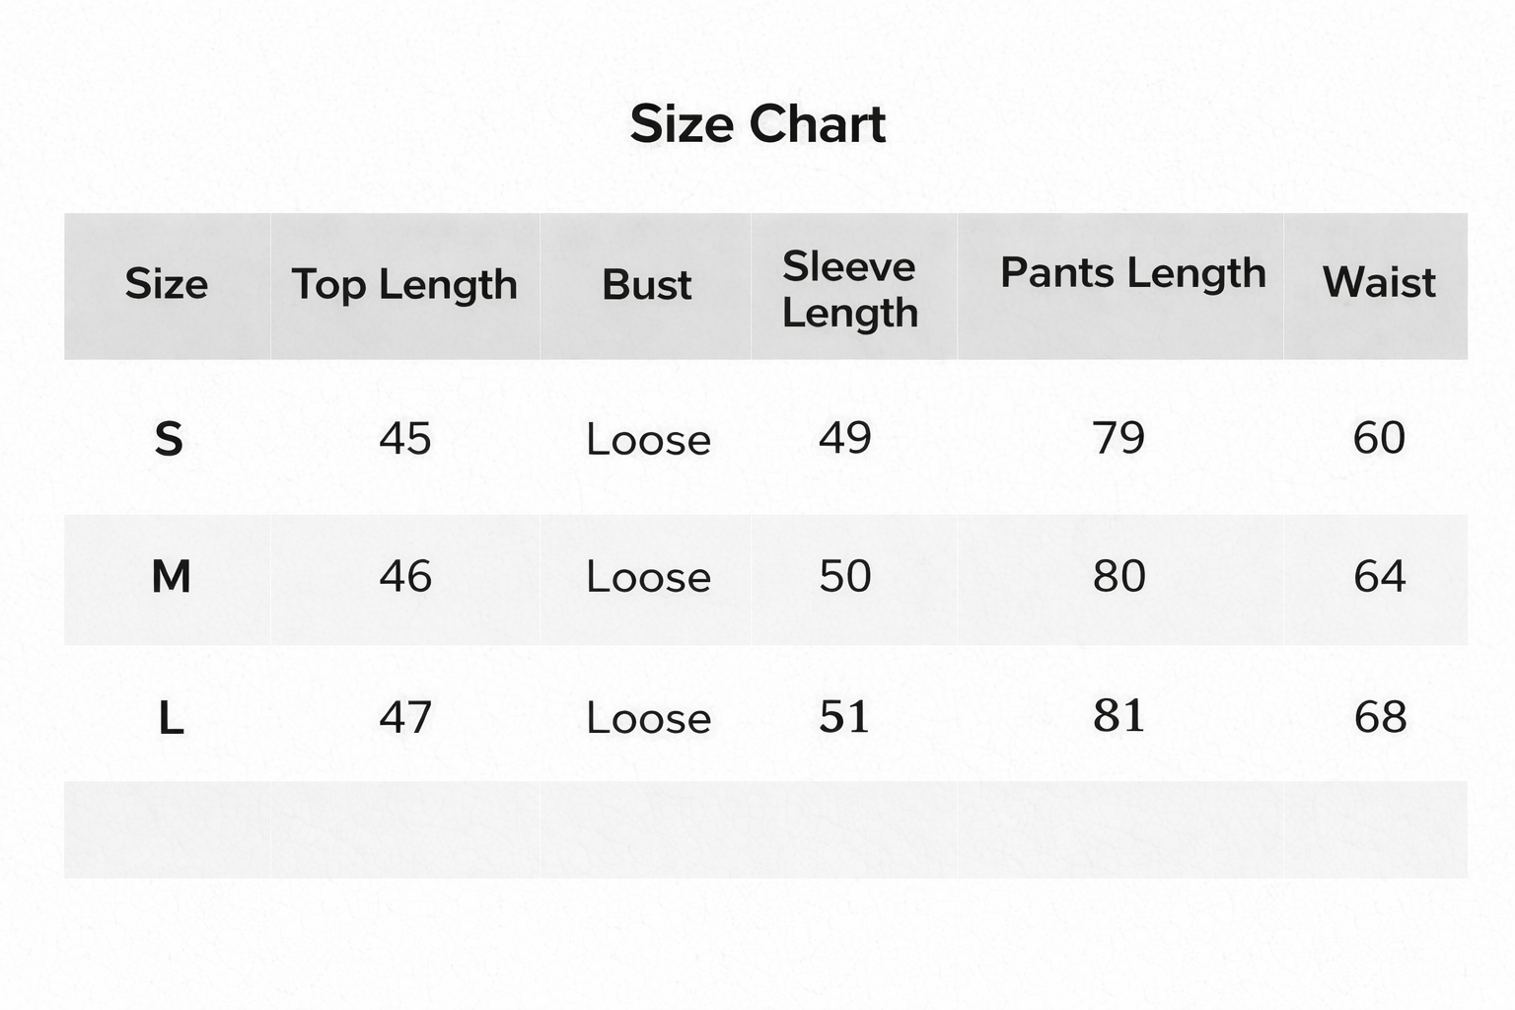Click the Top Length column header
Image resolution: width=1515 pixels, height=1010 pixels.
(x=404, y=284)
